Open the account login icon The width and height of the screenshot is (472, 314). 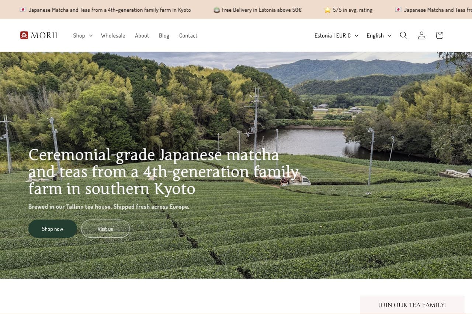click(x=421, y=35)
